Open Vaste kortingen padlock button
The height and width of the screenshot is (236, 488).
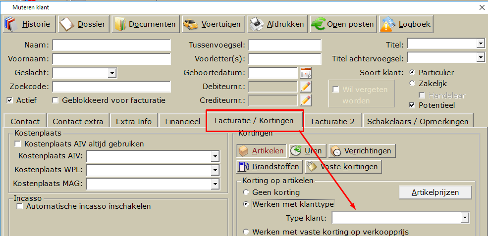[343, 167]
